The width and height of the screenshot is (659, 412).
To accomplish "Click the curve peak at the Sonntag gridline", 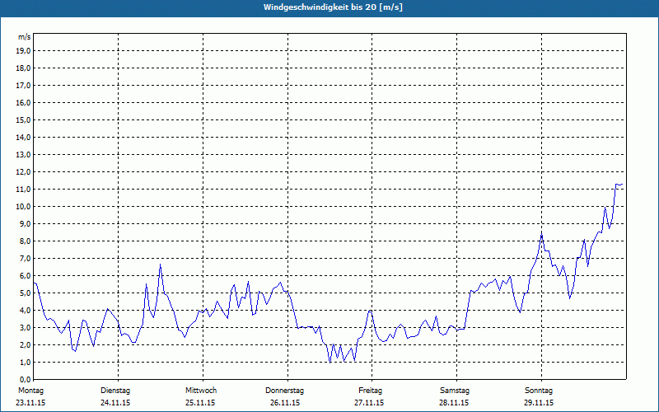I will click(542, 235).
